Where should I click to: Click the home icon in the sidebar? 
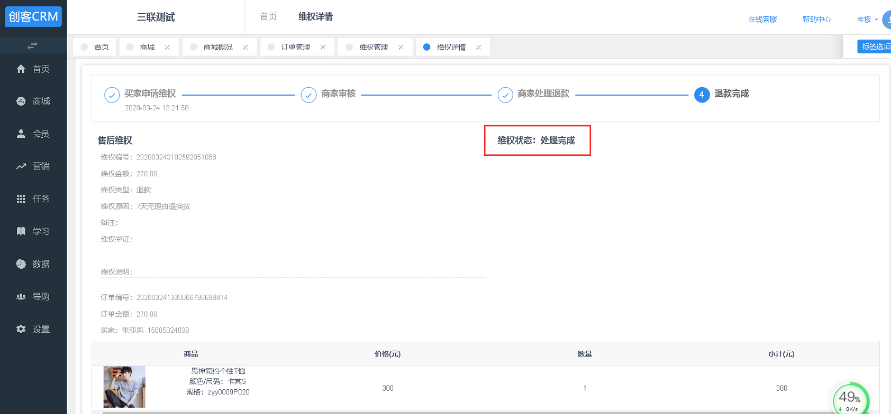pos(21,69)
